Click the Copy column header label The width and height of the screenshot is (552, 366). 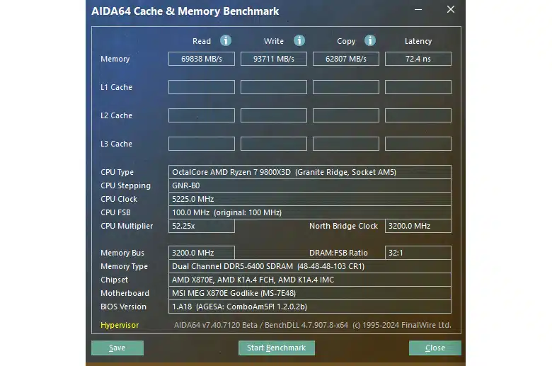click(346, 41)
